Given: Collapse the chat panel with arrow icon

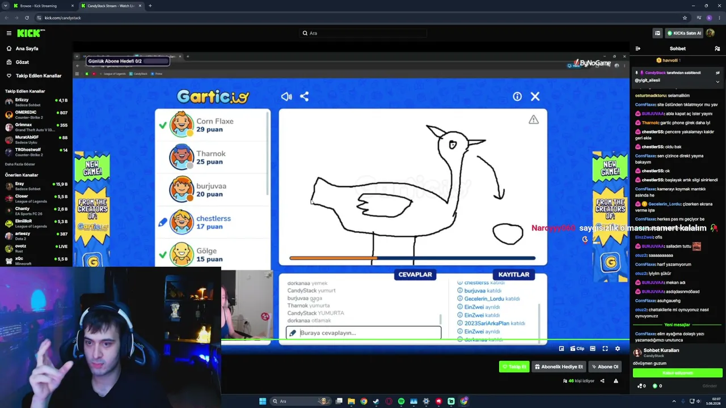Looking at the screenshot, I should pyautogui.click(x=638, y=49).
